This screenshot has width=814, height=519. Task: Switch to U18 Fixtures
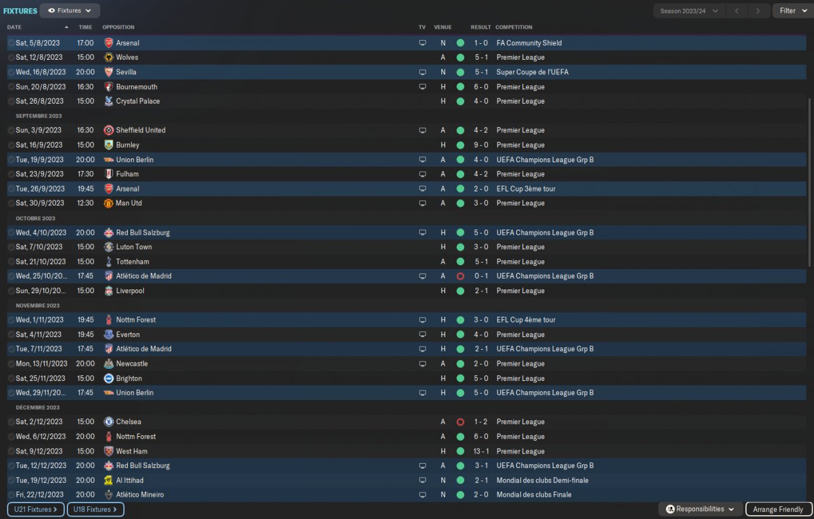[x=95, y=509]
